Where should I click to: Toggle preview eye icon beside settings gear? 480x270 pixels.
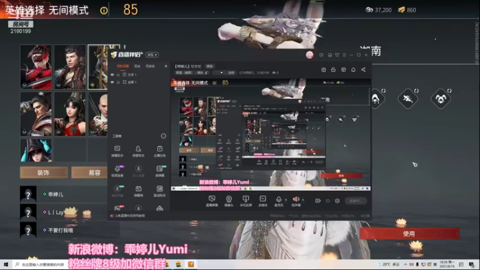coord(328,201)
